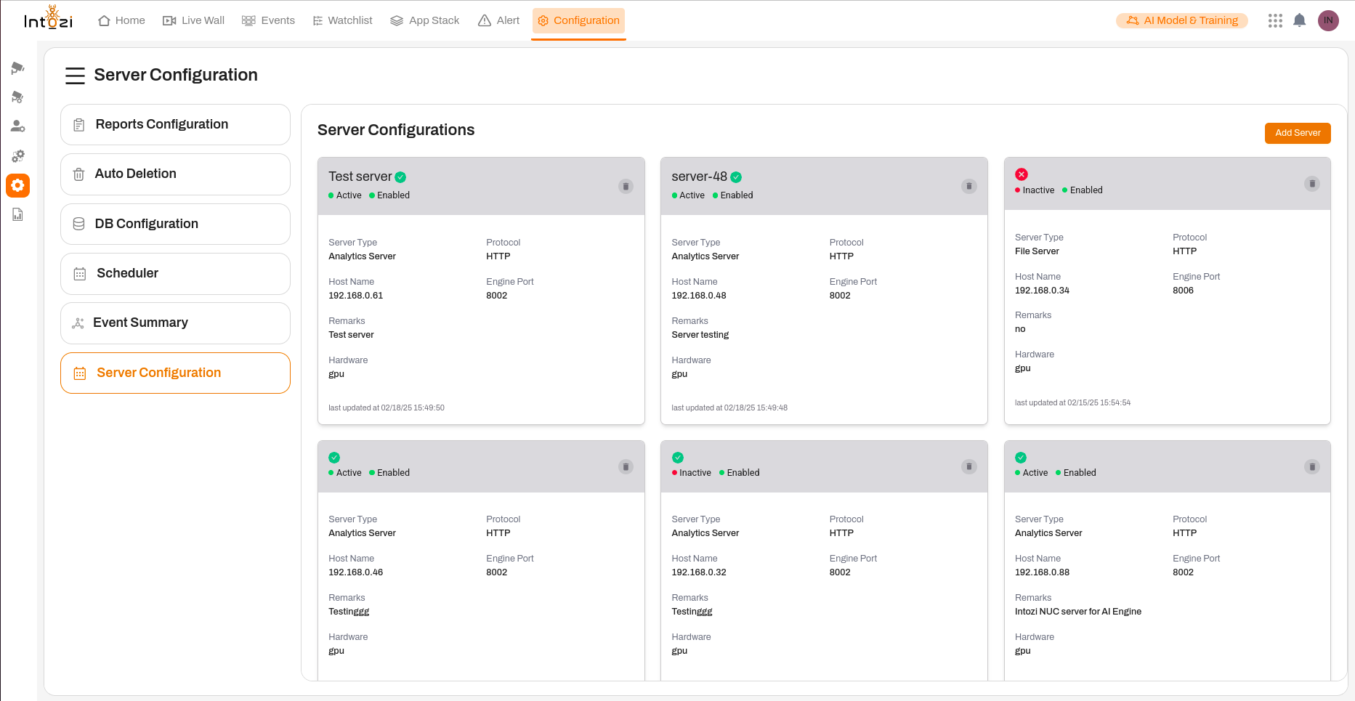Expand the Event Summary section
1355x701 pixels.
(174, 323)
